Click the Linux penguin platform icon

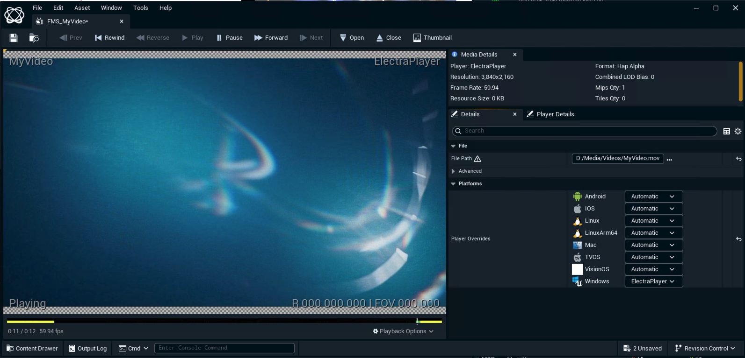pyautogui.click(x=578, y=221)
